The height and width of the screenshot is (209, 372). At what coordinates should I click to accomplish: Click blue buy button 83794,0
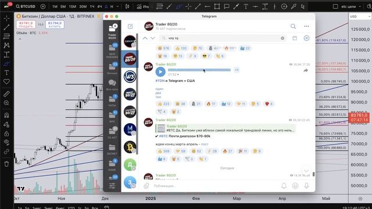(x=55, y=24)
